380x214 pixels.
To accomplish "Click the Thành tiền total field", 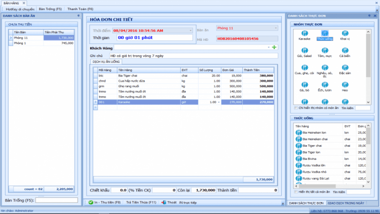I will tap(258, 190).
